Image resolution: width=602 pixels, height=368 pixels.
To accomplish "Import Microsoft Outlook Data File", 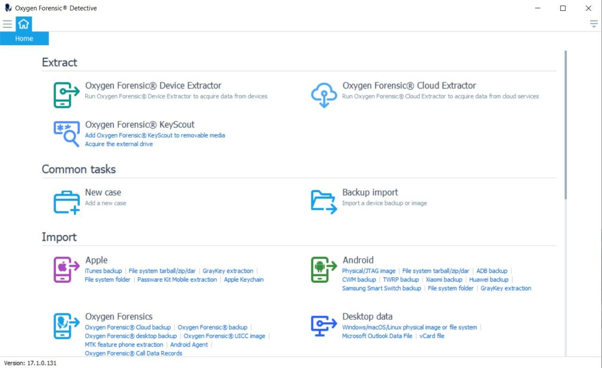I will pos(377,336).
